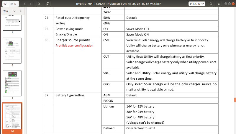Open the page 9 thumbnail
Image resolution: width=236 pixels, height=134 pixels.
(x=12, y=83)
